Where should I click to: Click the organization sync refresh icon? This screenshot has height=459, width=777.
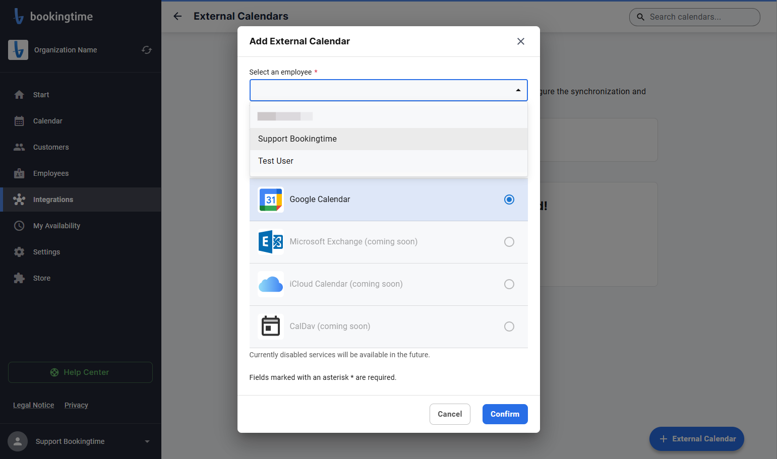click(147, 50)
